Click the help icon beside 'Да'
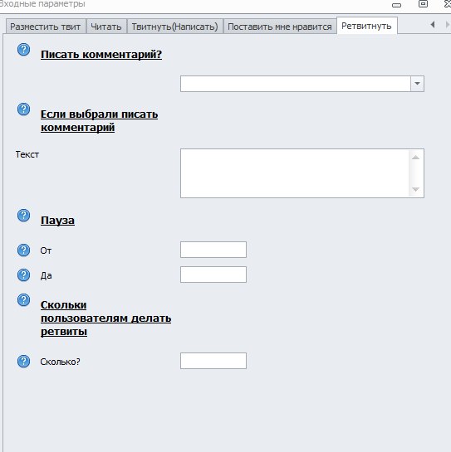The width and height of the screenshot is (451, 452). 24,275
